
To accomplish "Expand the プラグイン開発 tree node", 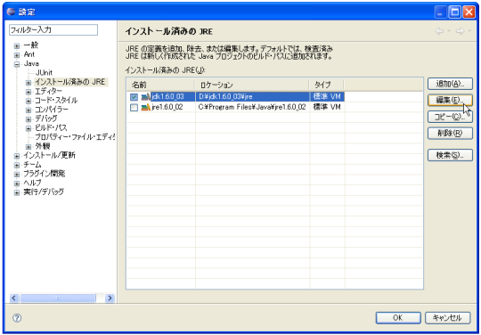I will coord(17,175).
